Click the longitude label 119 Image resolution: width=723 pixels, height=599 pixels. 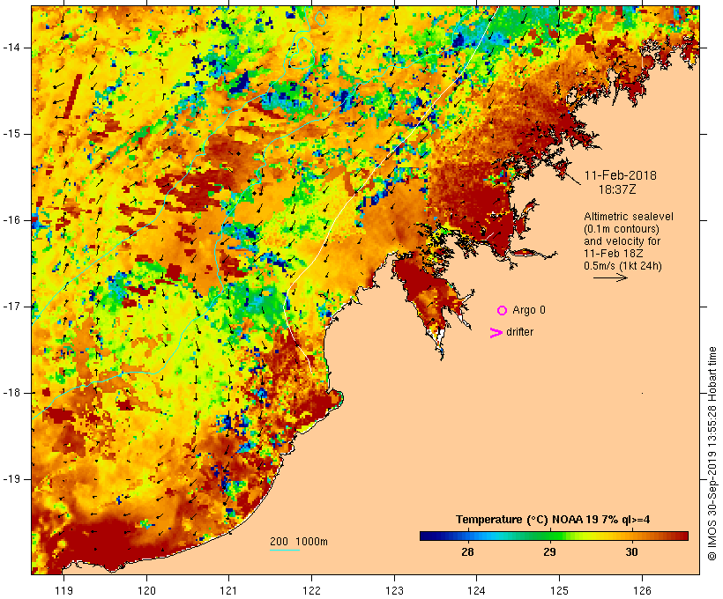(x=63, y=590)
